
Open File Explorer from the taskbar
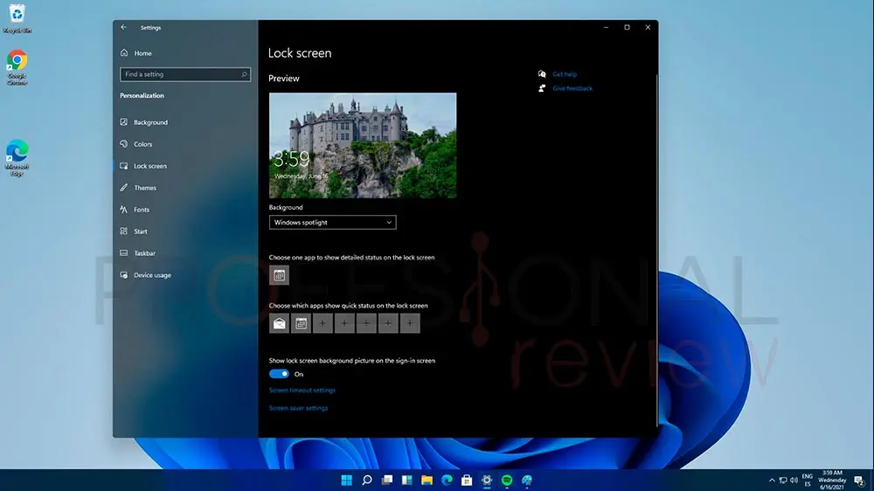tap(427, 480)
